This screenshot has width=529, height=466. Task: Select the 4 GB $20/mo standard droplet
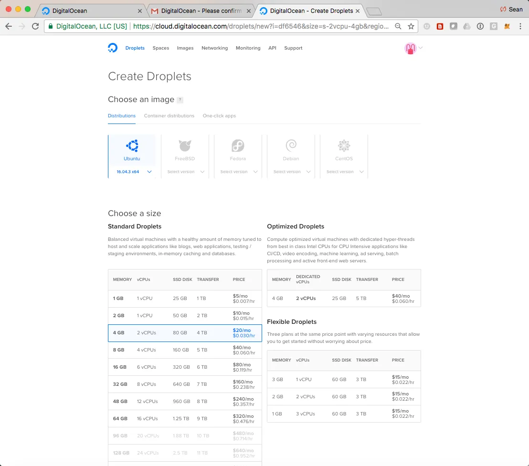coord(185,333)
